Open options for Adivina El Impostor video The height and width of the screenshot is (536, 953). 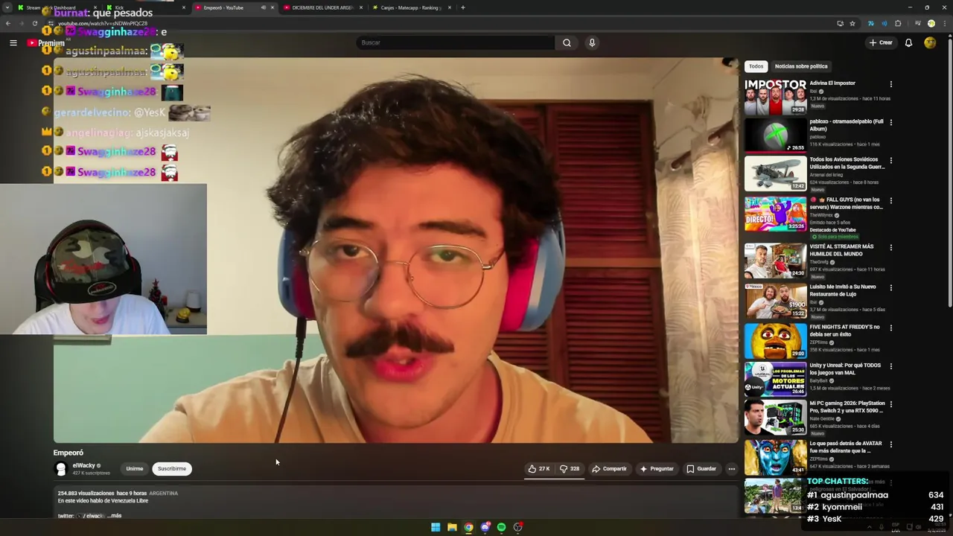pyautogui.click(x=890, y=84)
